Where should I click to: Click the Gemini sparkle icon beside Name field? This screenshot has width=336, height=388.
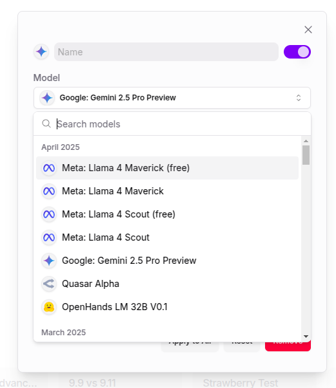tap(41, 52)
